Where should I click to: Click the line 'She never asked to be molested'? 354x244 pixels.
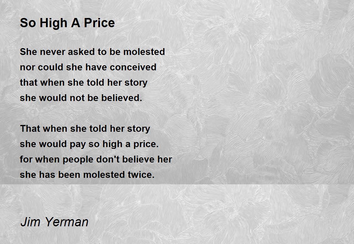92,52
